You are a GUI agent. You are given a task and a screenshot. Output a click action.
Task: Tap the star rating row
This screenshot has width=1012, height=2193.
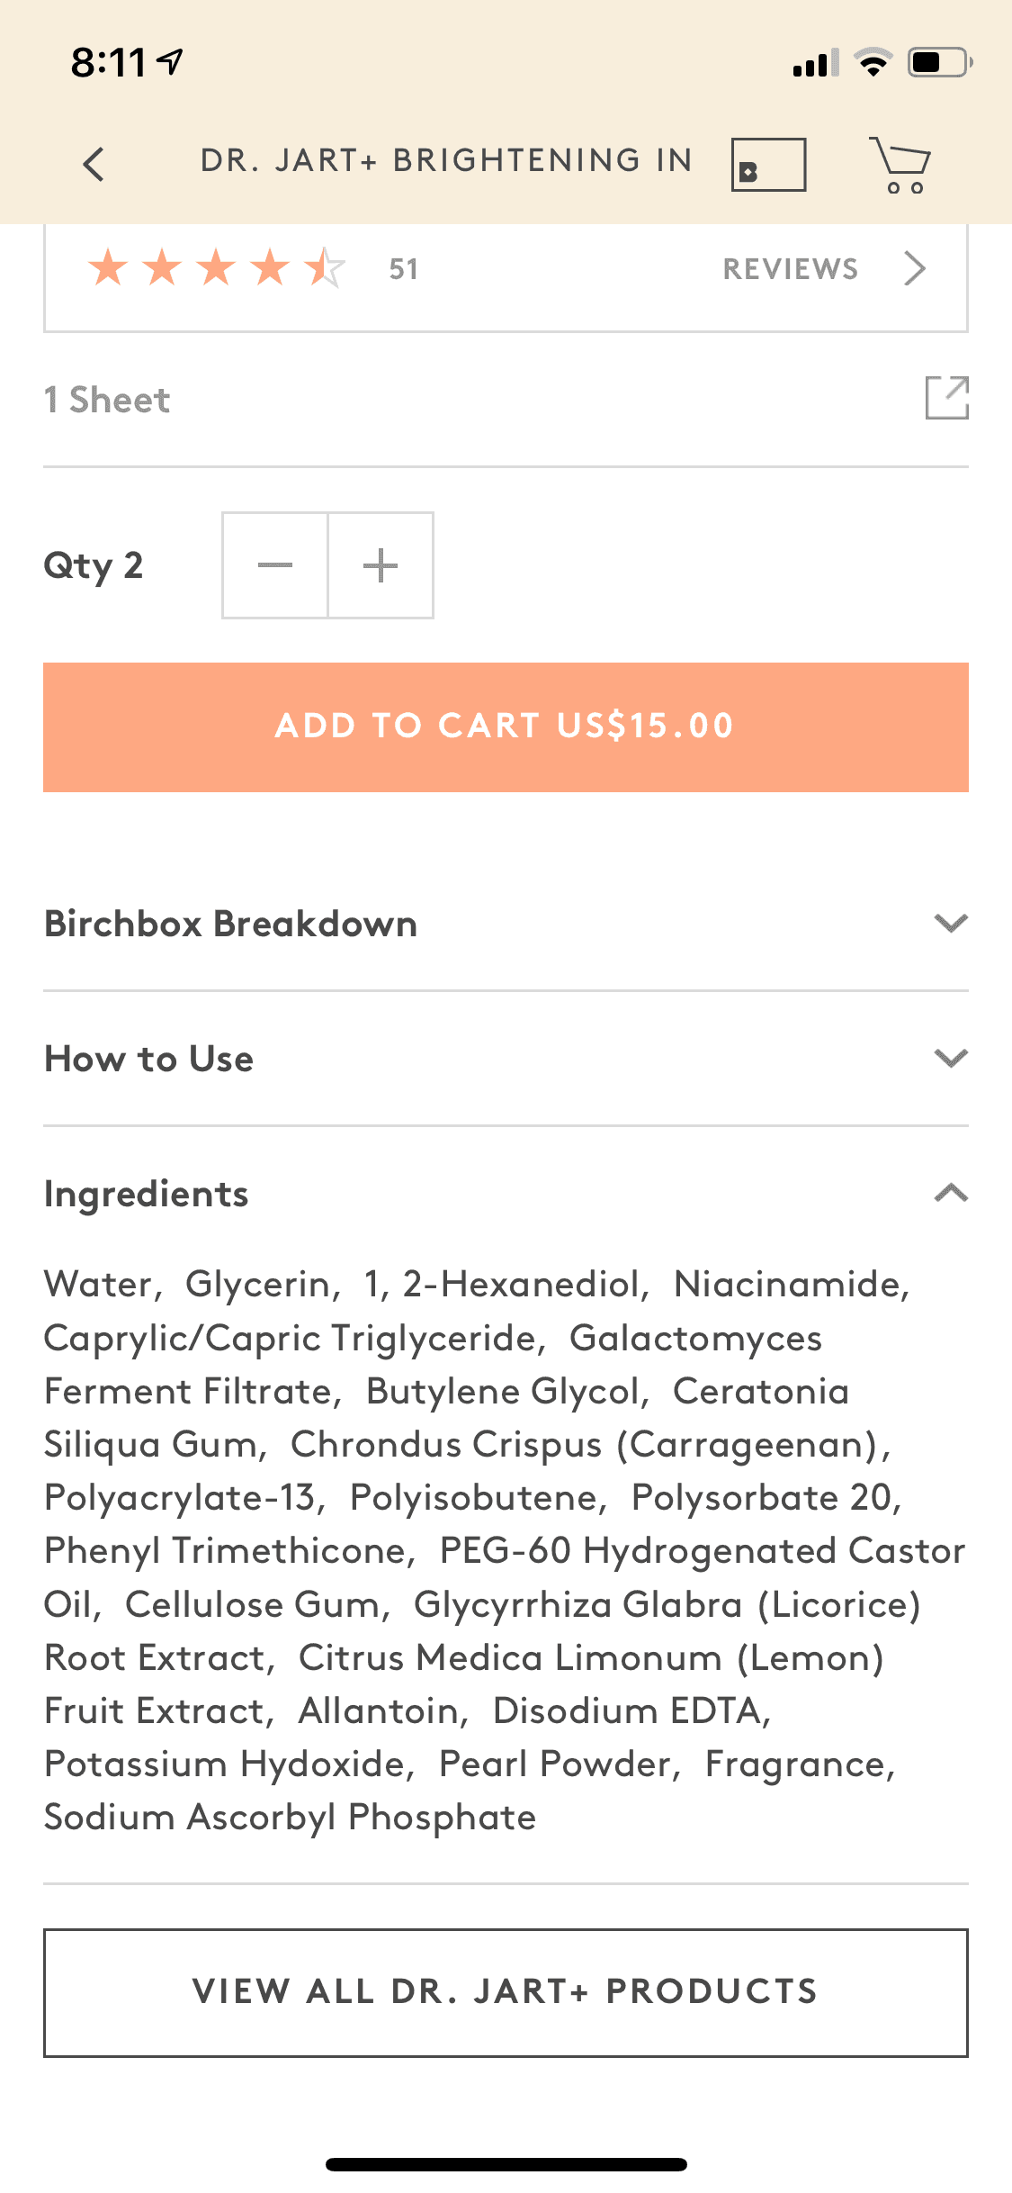[216, 268]
